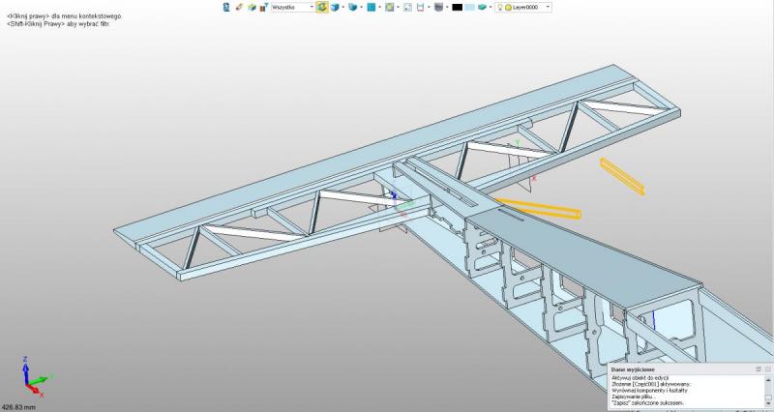This screenshot has width=774, height=412.
Task: Click the light blue color swatch
Action: point(470,7)
